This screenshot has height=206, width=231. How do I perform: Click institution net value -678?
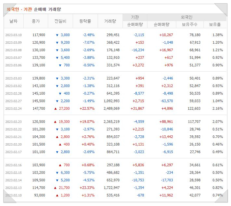(140, 195)
